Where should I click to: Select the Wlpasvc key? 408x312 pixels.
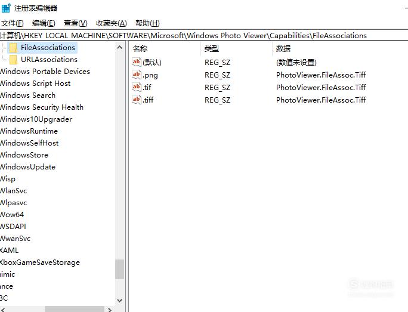coord(14,203)
